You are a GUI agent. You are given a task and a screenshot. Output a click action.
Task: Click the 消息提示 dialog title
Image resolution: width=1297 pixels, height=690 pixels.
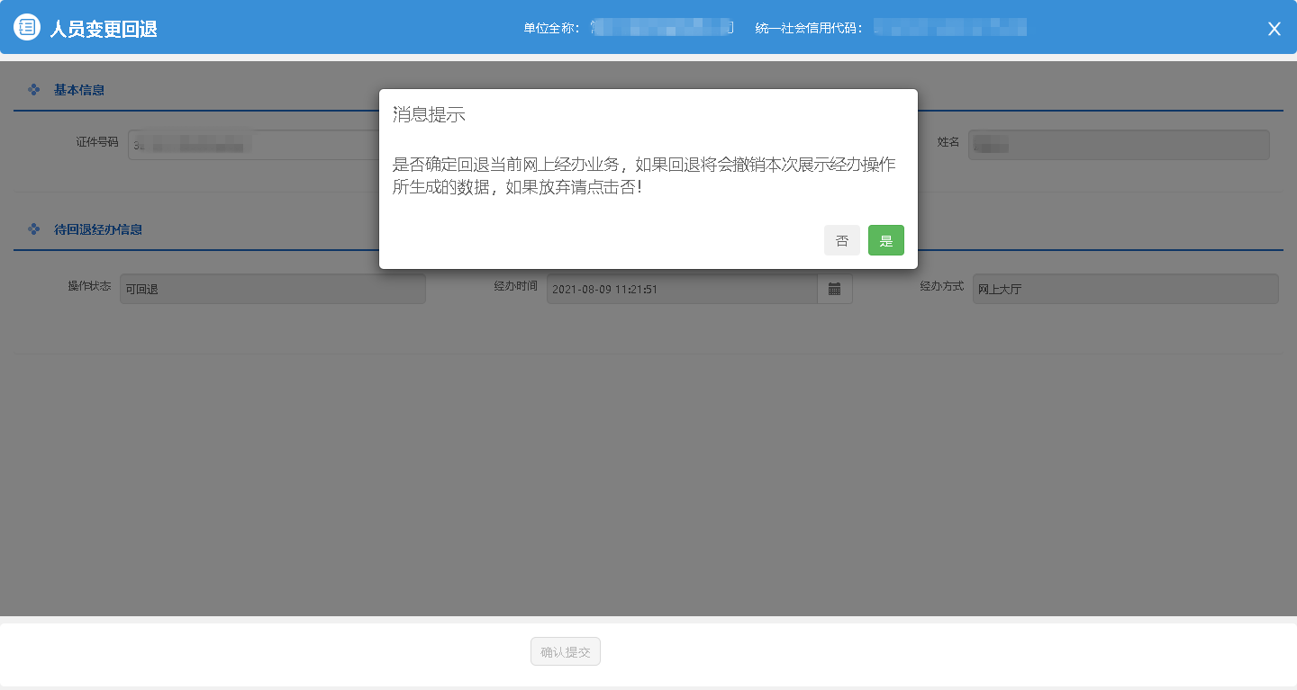pos(429,114)
